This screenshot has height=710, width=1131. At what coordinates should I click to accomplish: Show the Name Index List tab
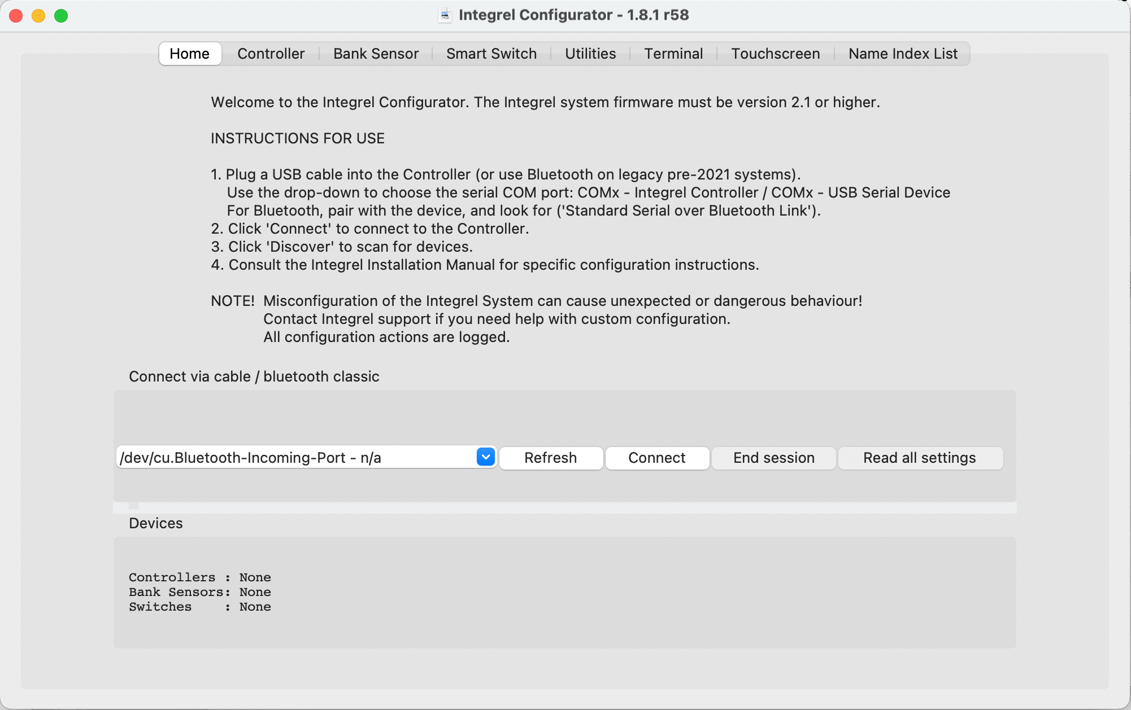pyautogui.click(x=903, y=54)
